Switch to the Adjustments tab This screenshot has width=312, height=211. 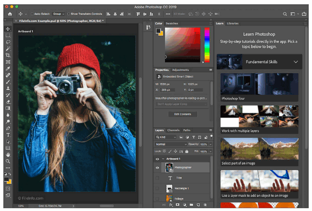pos(180,70)
